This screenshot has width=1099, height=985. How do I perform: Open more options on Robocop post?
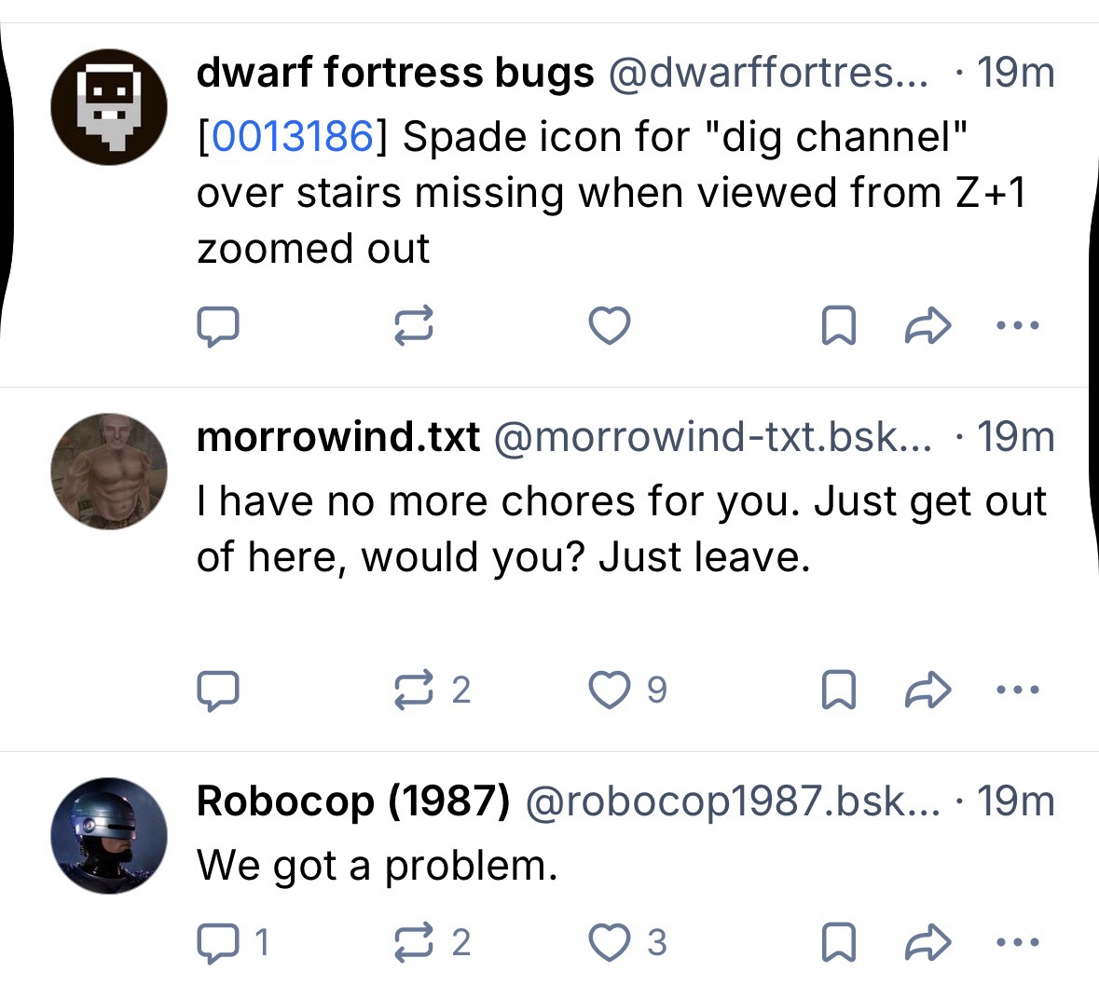[x=1016, y=942]
